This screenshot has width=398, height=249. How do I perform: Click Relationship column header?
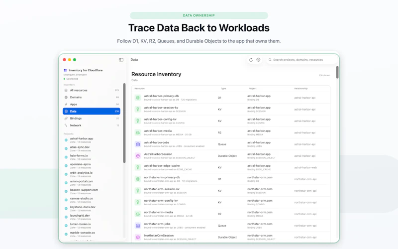(301, 89)
